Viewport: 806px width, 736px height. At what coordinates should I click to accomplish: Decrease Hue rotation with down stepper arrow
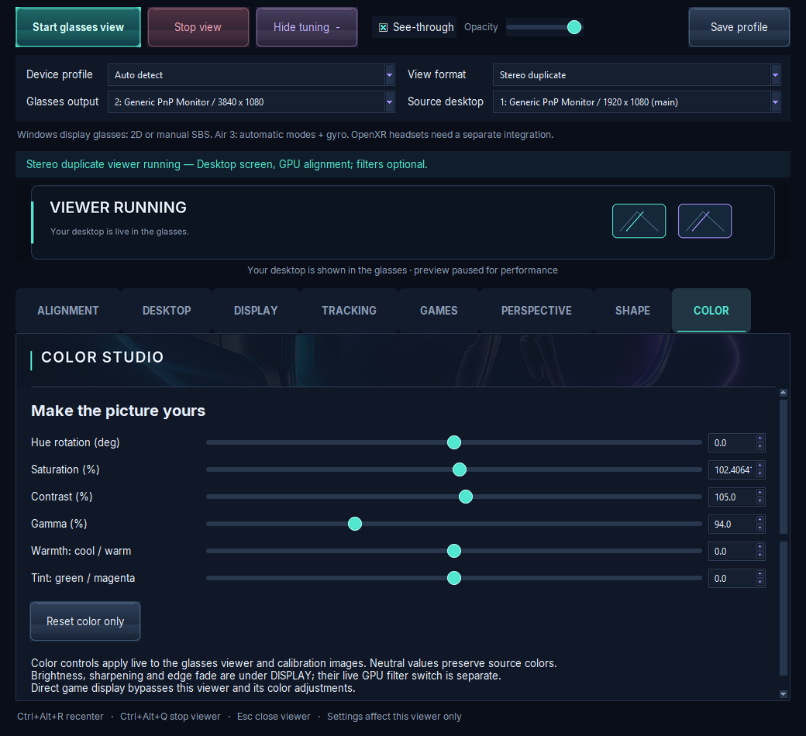point(760,447)
